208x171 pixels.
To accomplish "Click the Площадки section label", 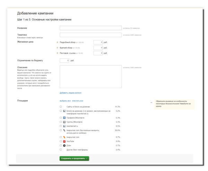I will 23,101.
